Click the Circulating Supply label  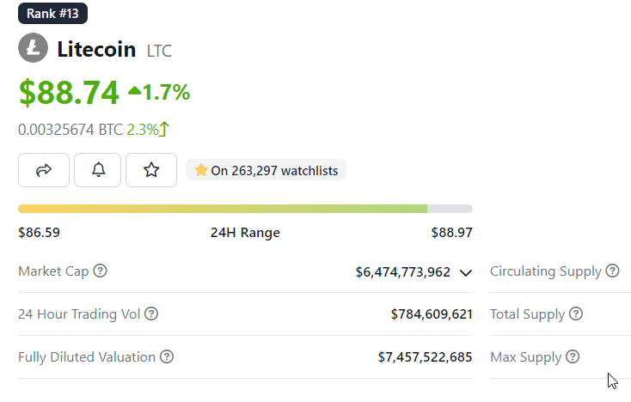[x=546, y=271]
